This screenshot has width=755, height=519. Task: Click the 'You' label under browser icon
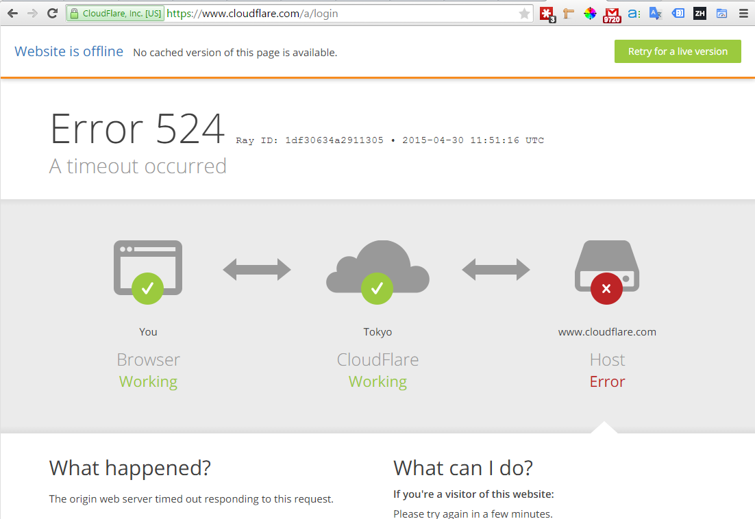tap(148, 332)
